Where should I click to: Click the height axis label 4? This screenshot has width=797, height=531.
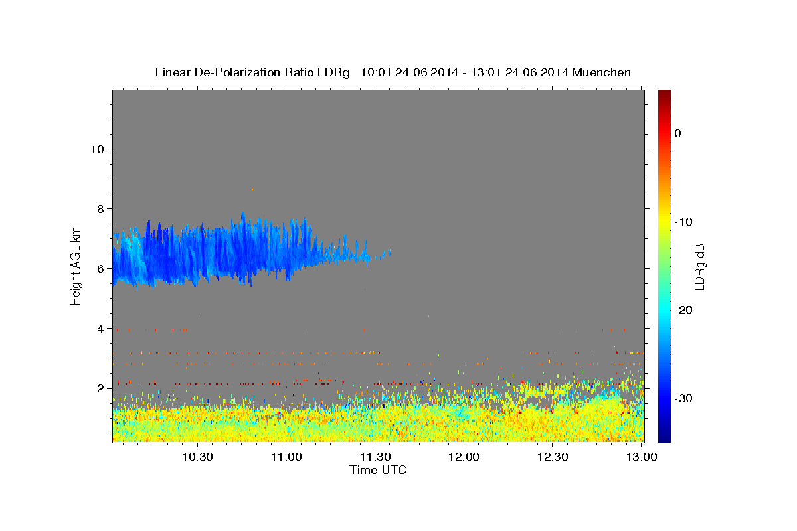tap(101, 328)
